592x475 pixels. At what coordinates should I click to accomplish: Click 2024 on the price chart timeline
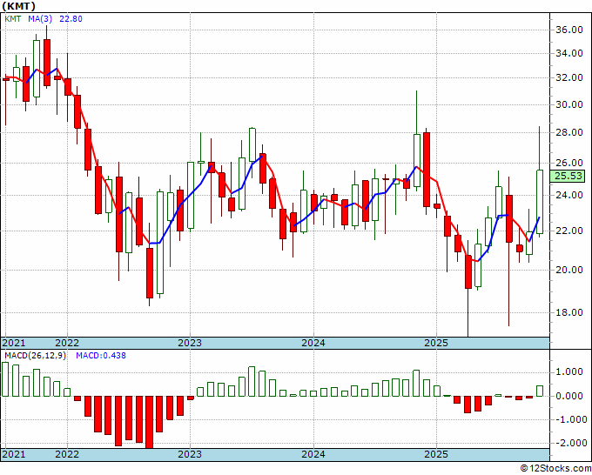pos(313,343)
